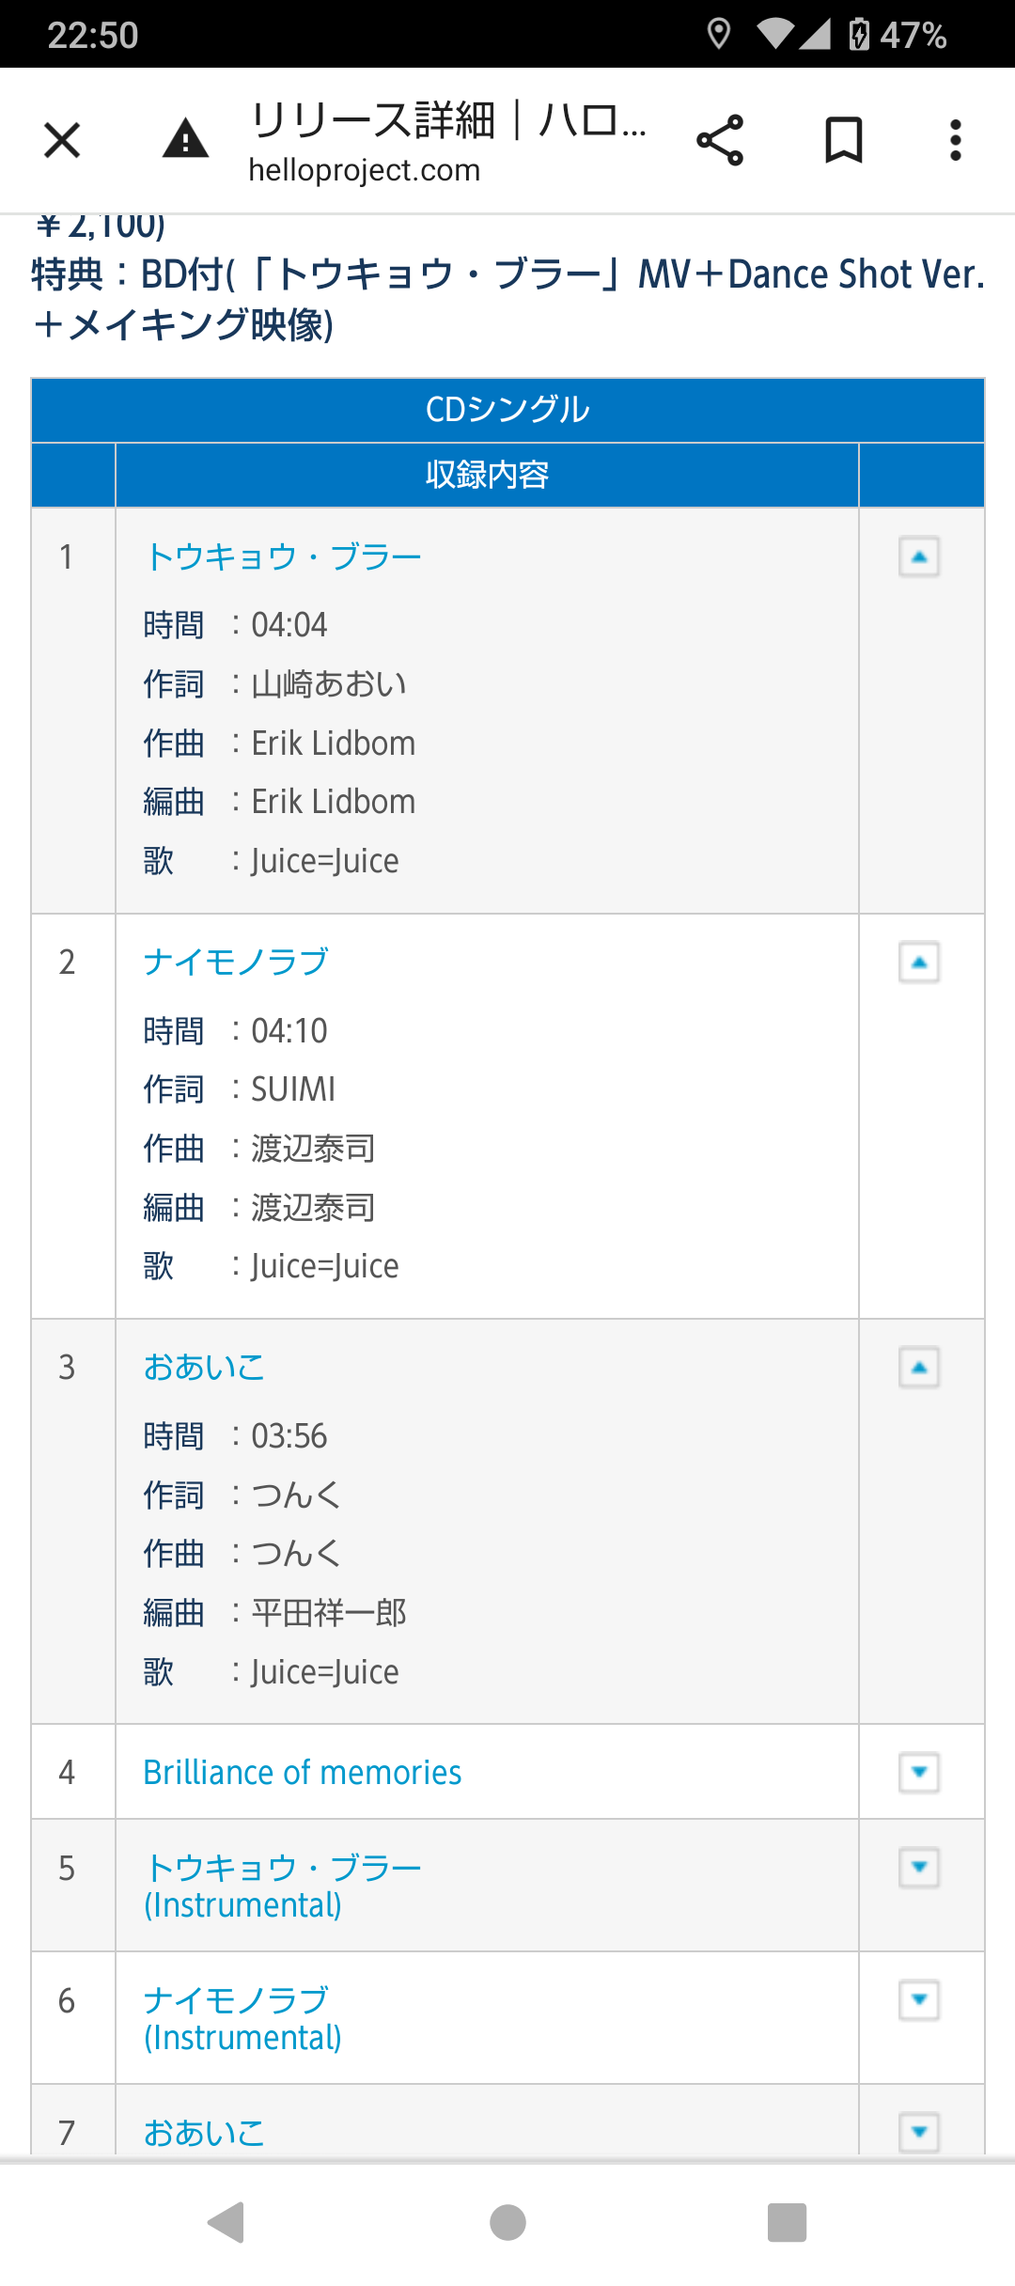Expand track 5 instrumental details
Viewport: 1015px width, 2286px height.
pos(919,1868)
